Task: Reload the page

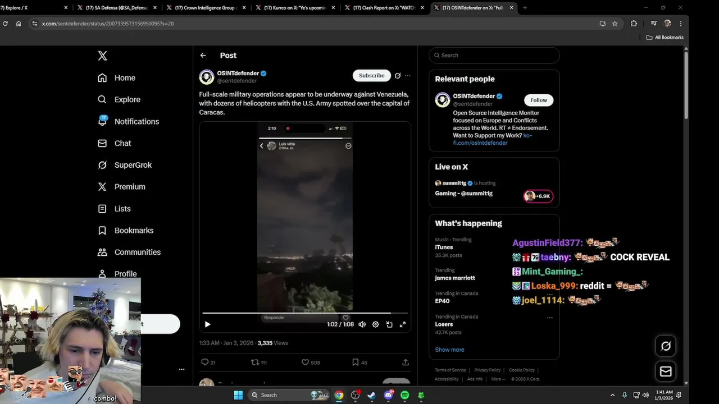Action: (6, 24)
